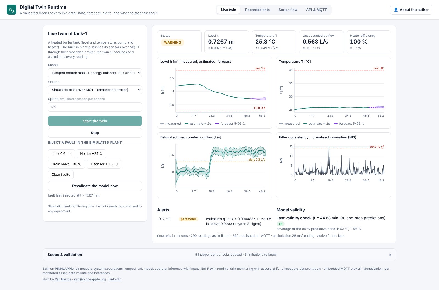The width and height of the screenshot is (439, 290).
Task: Open the Model dropdown
Action: [95, 73]
